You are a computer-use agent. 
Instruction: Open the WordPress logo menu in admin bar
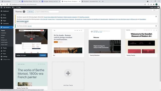2,7
